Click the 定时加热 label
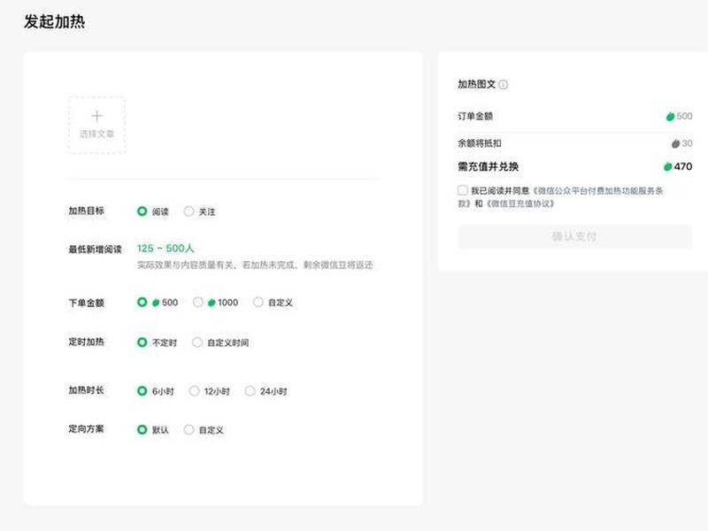The width and height of the screenshot is (708, 531). pyautogui.click(x=86, y=342)
